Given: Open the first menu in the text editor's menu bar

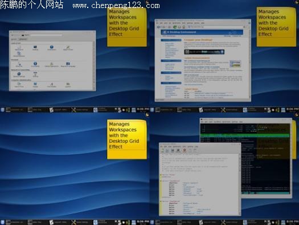Looking at the screenshot, I should (161, 147).
